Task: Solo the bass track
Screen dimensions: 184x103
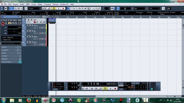Action: (x=31, y=37)
